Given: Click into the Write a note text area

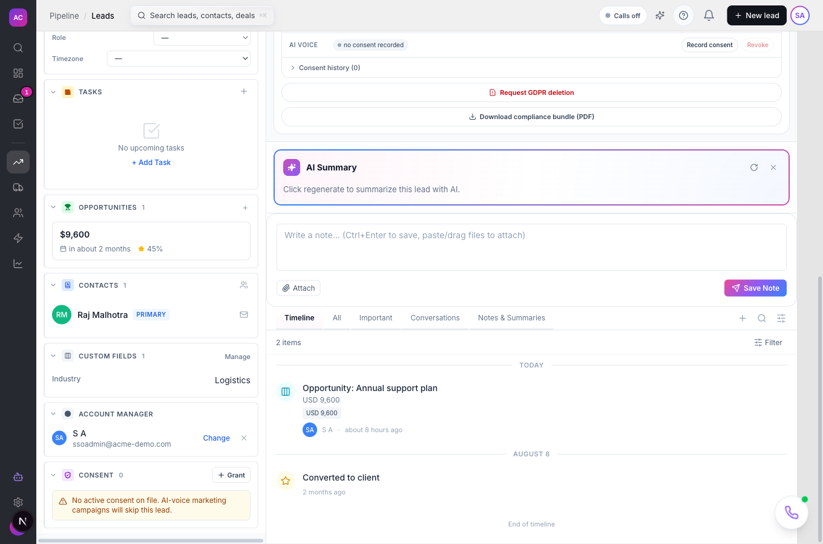Looking at the screenshot, I should point(531,247).
